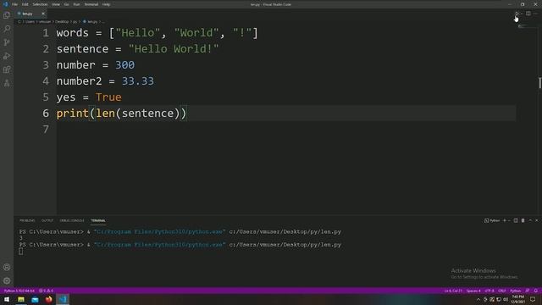This screenshot has width=542, height=305.
Task: Select the Python language mode in status bar
Action: click(x=515, y=291)
